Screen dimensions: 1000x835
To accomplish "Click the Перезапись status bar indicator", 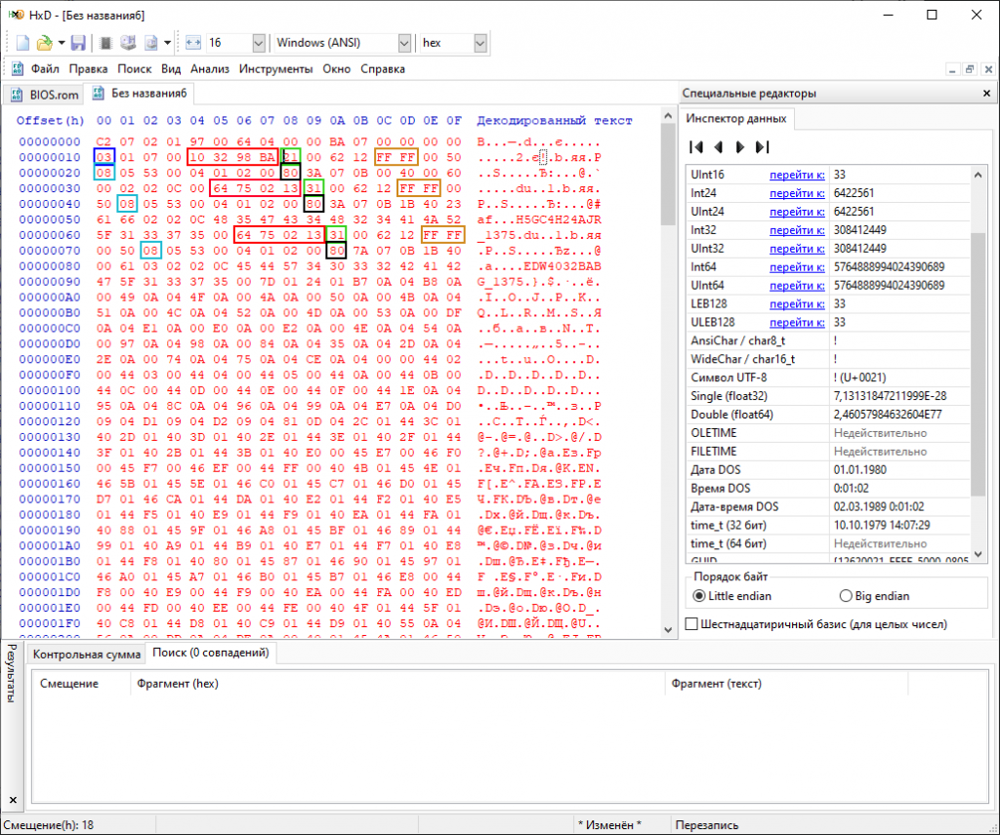I will click(x=707, y=825).
